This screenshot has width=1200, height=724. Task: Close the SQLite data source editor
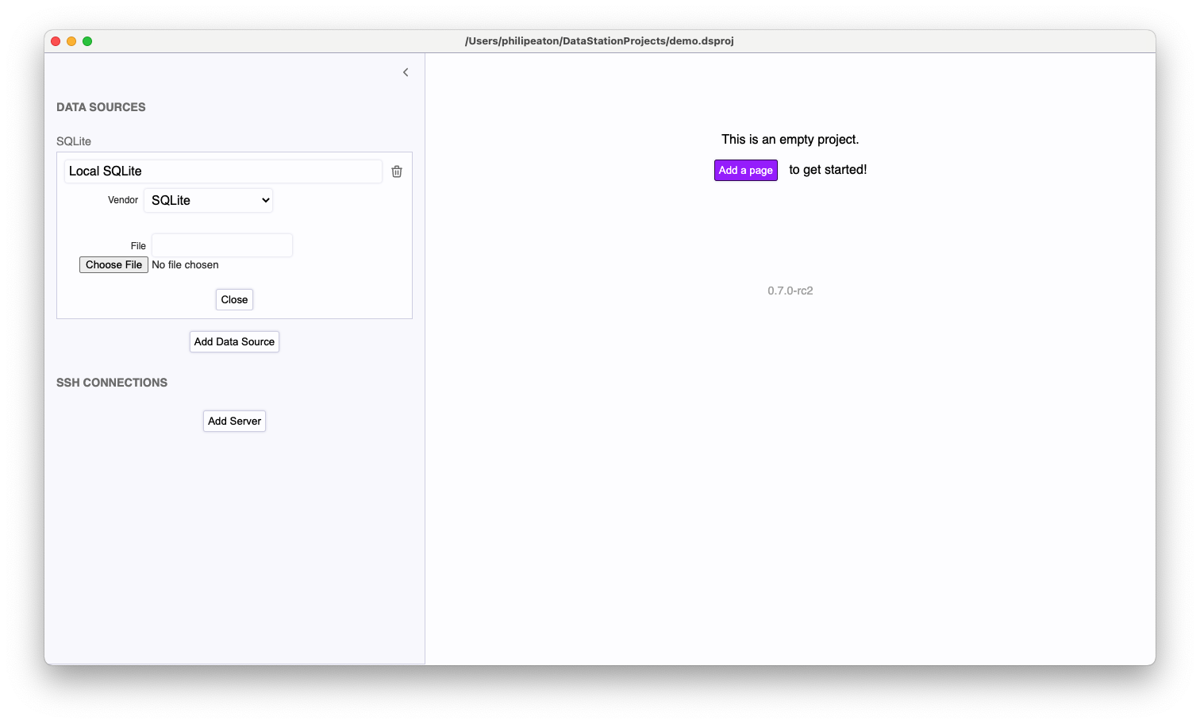click(x=234, y=299)
